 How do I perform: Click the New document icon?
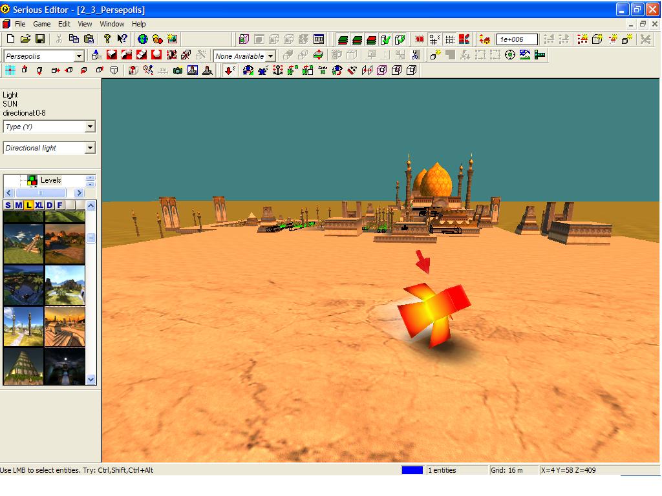tap(10, 39)
